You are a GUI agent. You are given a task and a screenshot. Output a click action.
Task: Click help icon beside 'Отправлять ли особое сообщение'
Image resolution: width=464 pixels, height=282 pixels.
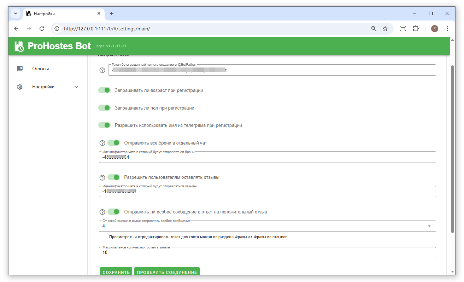(102, 212)
